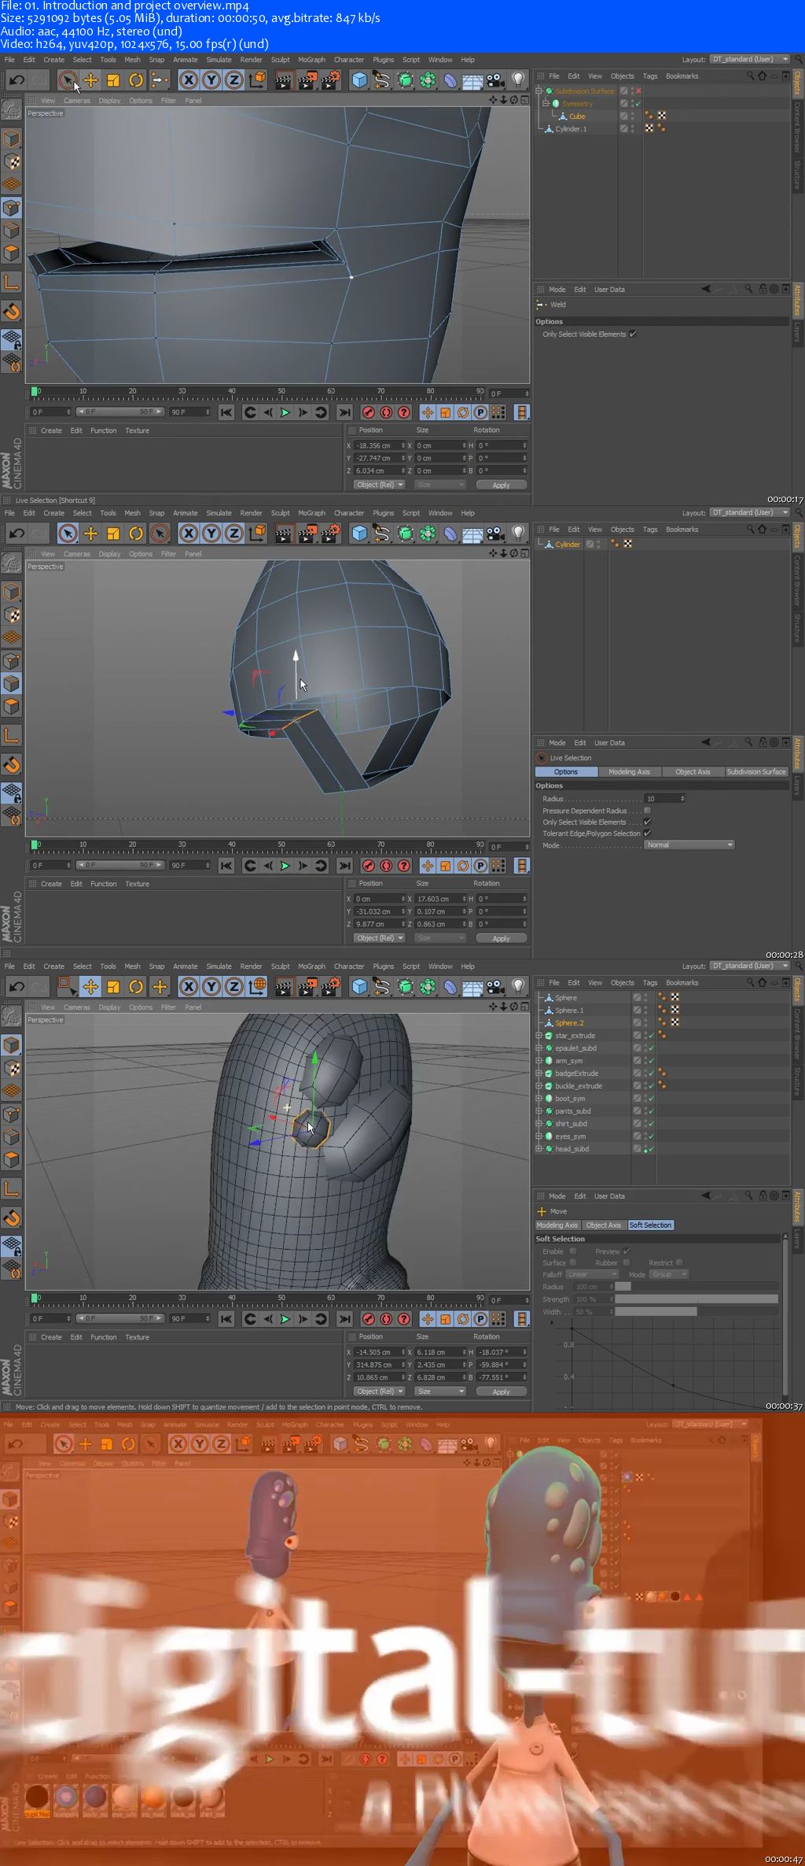Screen dimensions: 805x1866
Task: Click Render View clapperboard in 00:00:17 frame
Action: [x=284, y=80]
